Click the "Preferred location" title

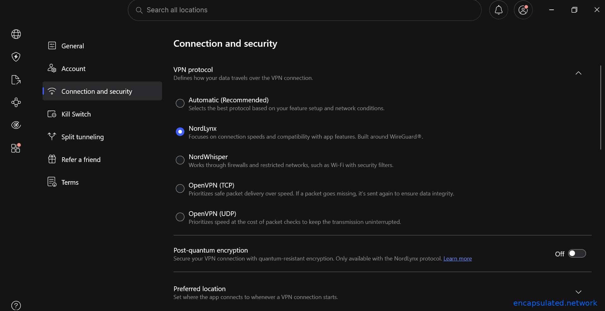click(200, 289)
